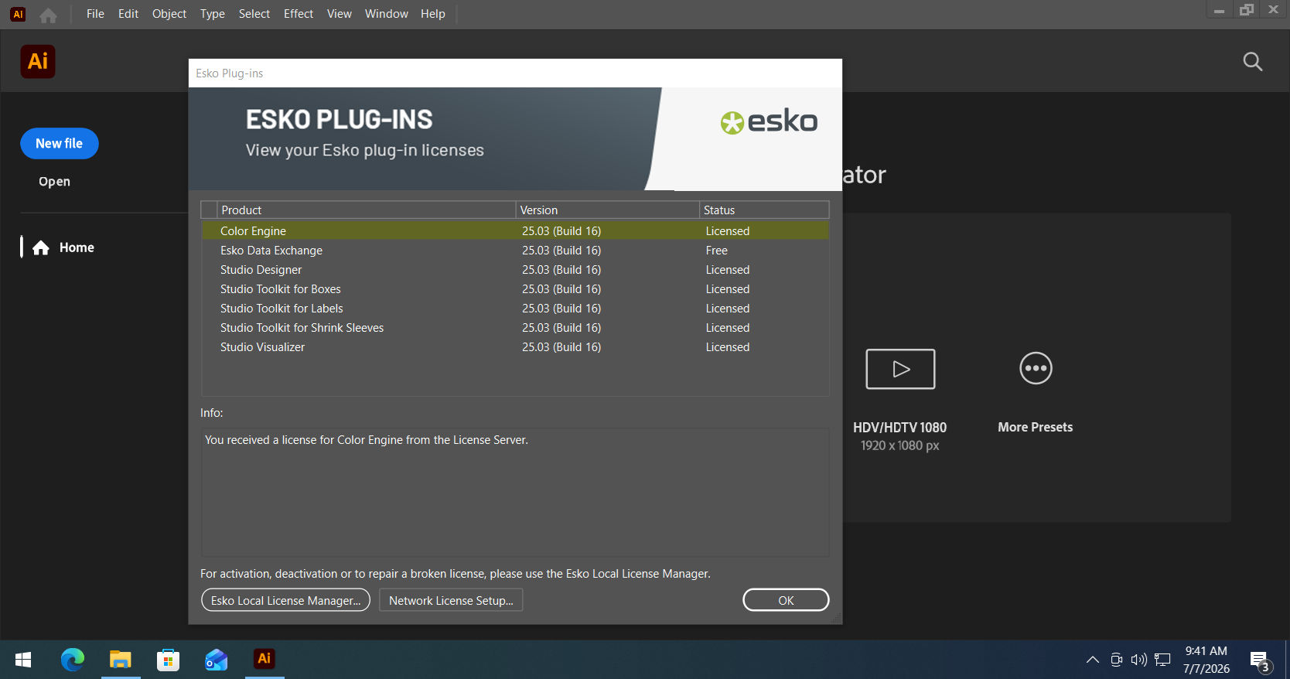Open Windows Start menu
The height and width of the screenshot is (679, 1290).
(x=23, y=660)
